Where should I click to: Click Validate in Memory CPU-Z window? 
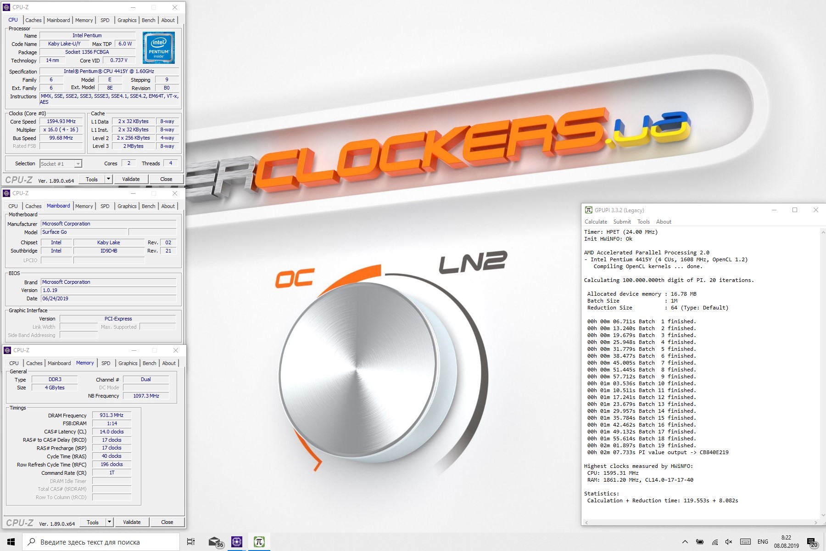(132, 522)
